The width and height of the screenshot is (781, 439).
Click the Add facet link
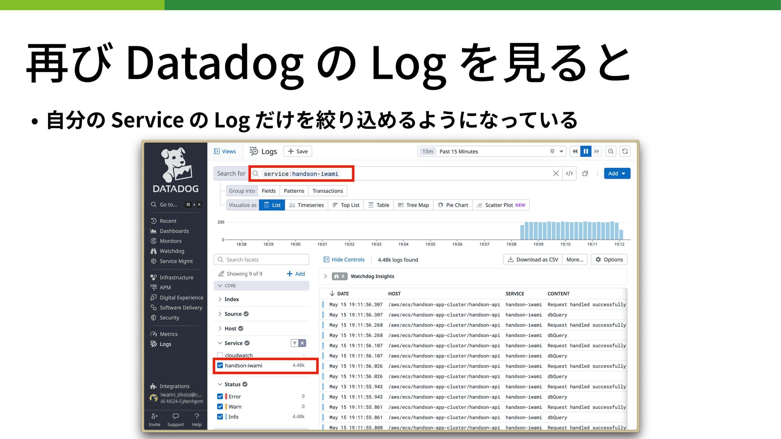[296, 274]
